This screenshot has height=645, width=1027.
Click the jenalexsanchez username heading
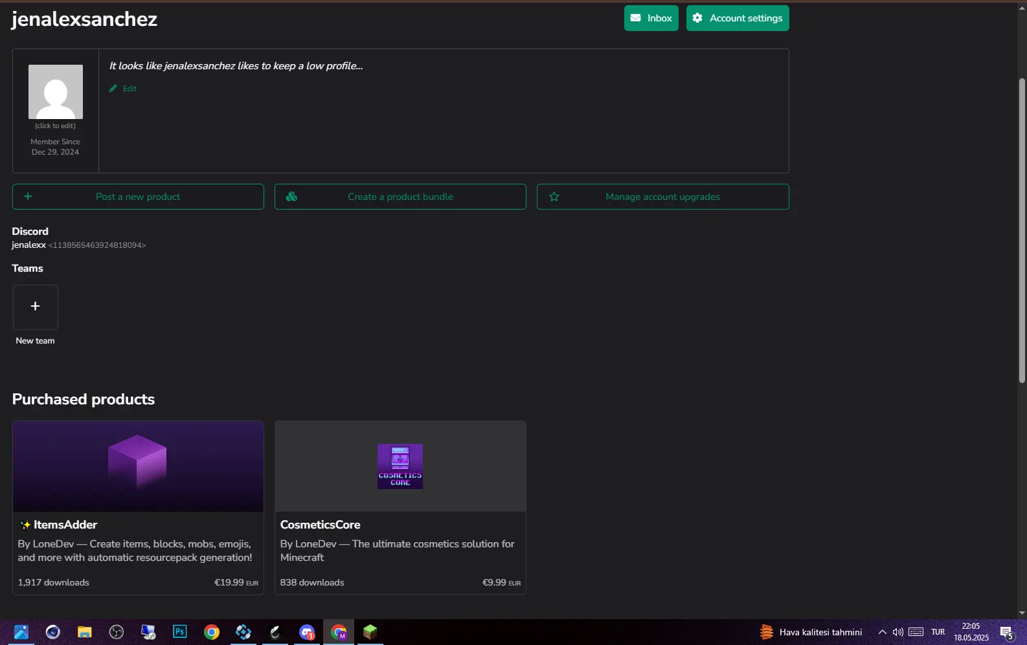click(84, 19)
